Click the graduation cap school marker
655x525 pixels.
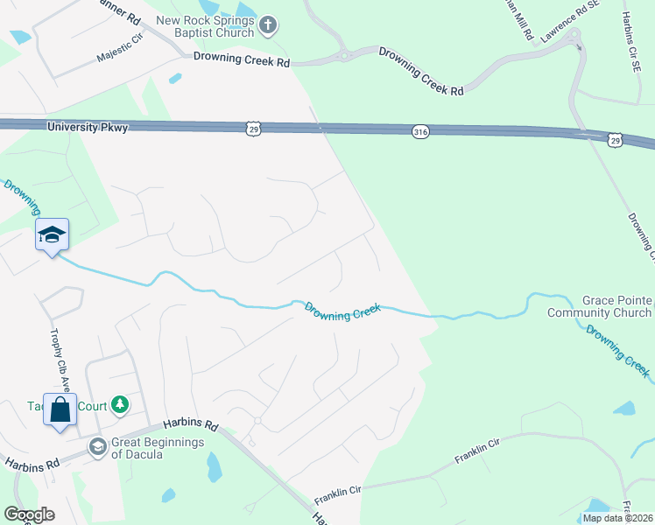(x=52, y=236)
